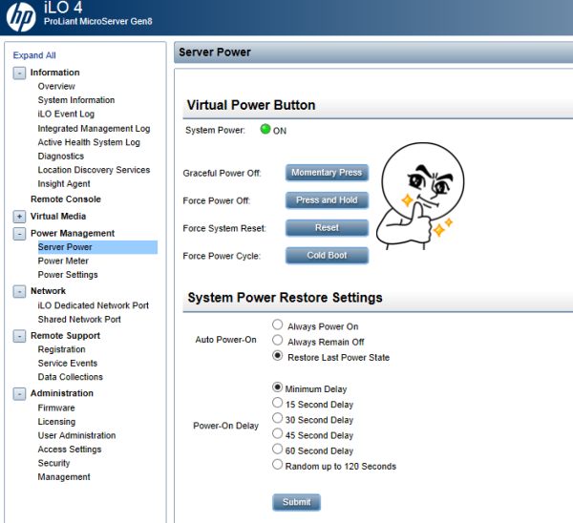
Task: Open Service Events page
Action: [x=68, y=364]
